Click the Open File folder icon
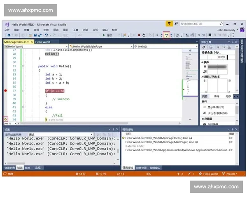The width and height of the screenshot is (247, 197). (30, 35)
